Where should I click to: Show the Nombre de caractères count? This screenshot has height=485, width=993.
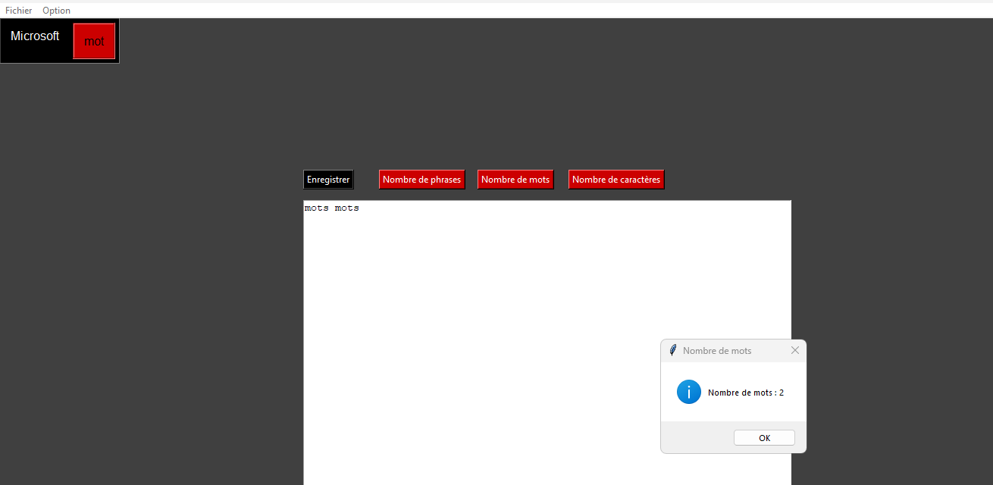[616, 180]
